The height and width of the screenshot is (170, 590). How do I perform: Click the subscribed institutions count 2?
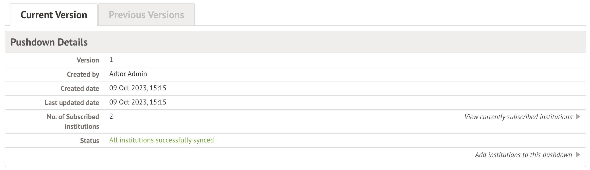pyautogui.click(x=111, y=116)
